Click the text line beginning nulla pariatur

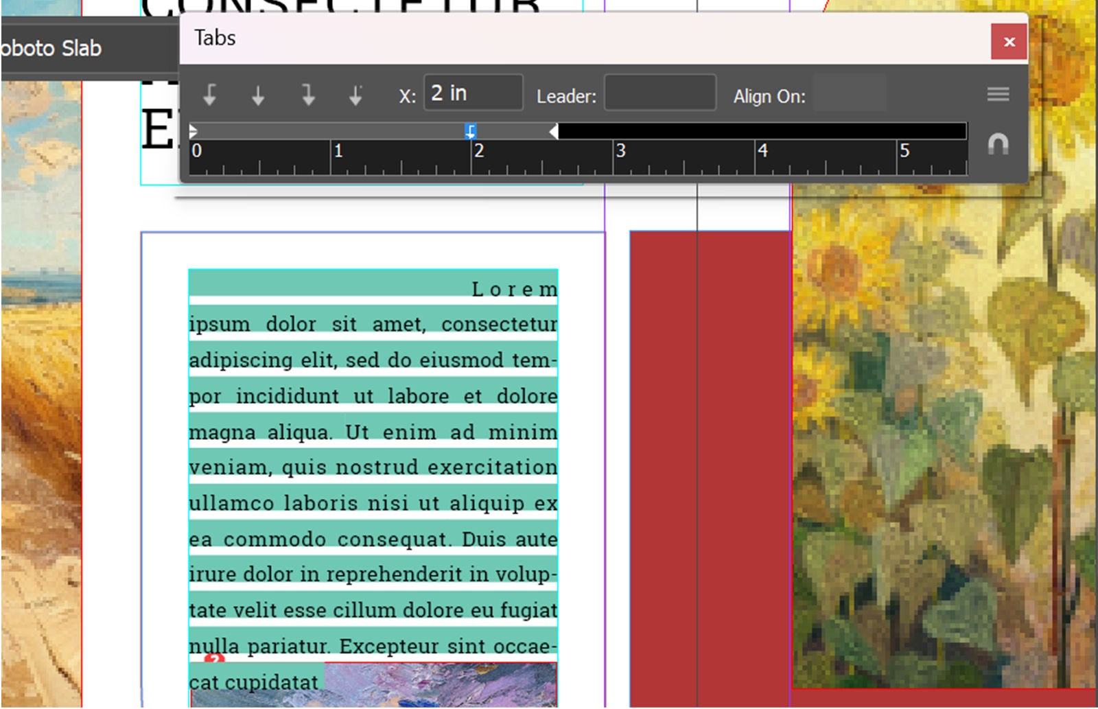tap(373, 647)
